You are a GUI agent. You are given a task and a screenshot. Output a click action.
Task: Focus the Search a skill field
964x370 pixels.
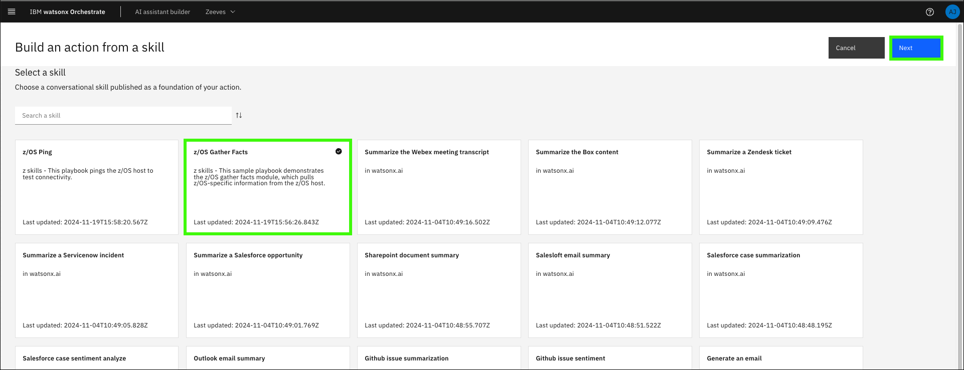click(x=123, y=116)
